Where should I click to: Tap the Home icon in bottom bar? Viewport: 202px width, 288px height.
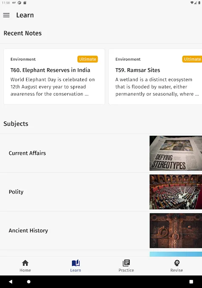coord(25,263)
